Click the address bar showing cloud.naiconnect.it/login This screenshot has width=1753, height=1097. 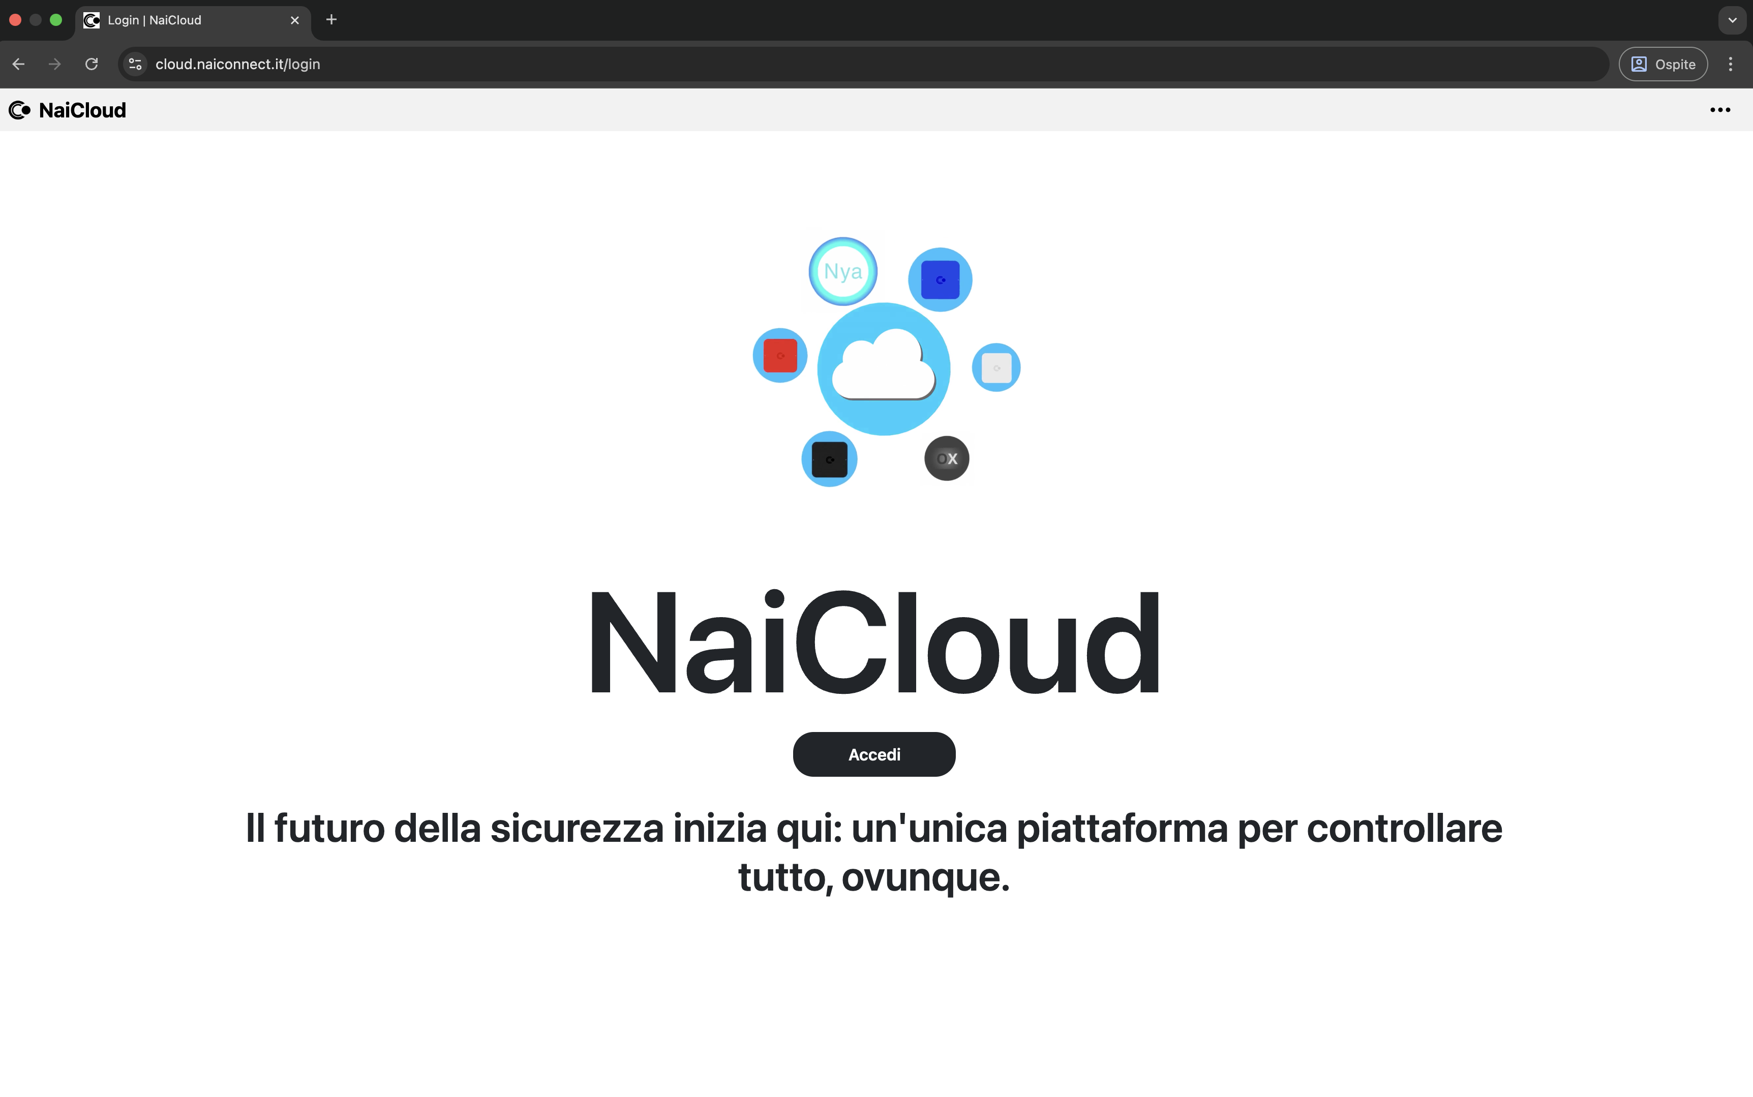[508, 64]
